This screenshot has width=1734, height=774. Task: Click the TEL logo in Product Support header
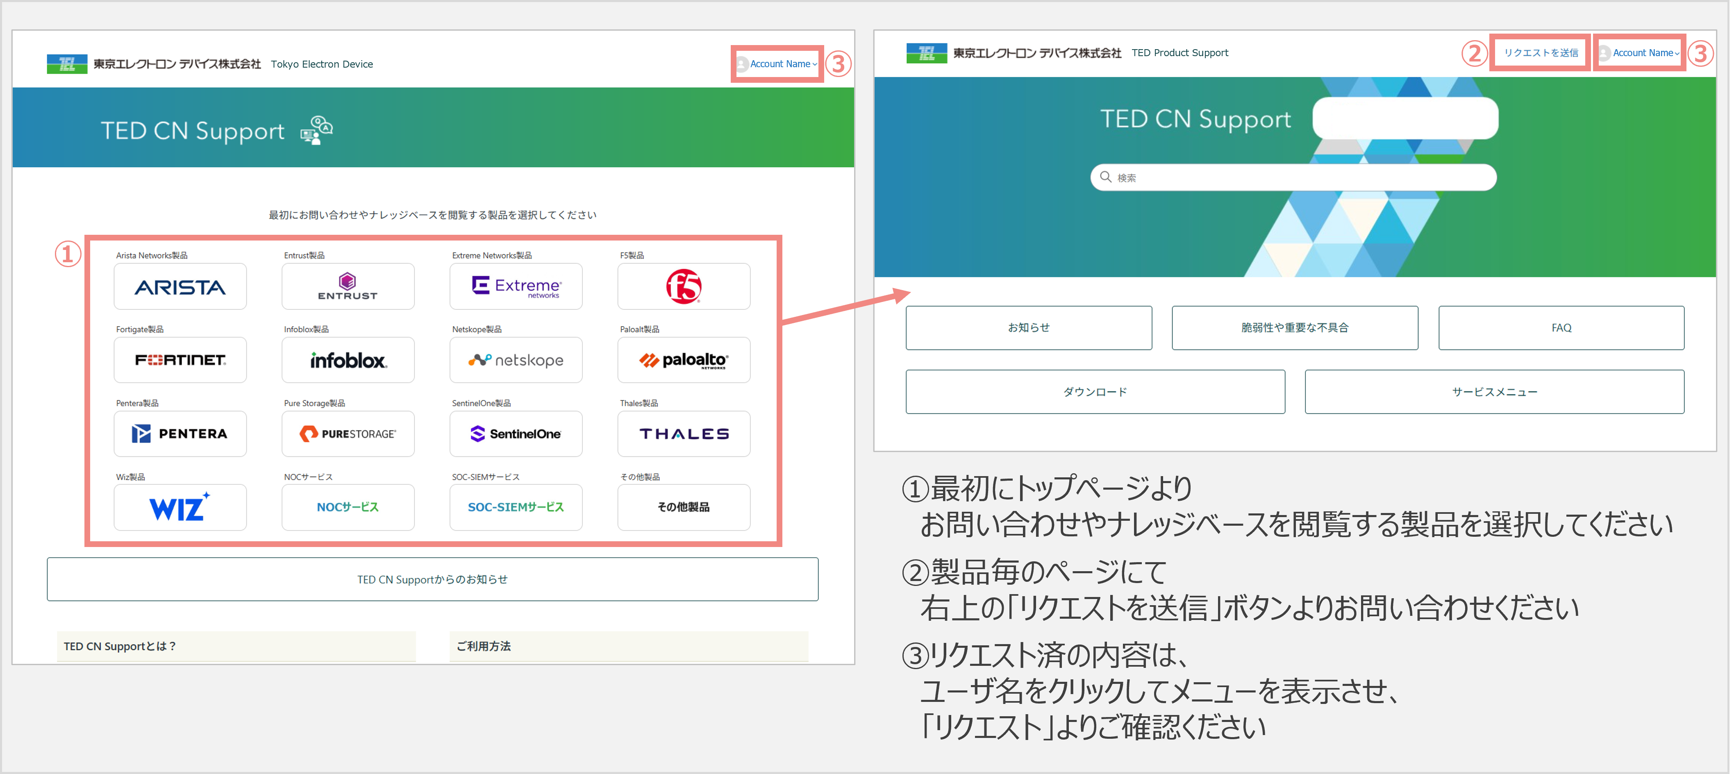926,52
